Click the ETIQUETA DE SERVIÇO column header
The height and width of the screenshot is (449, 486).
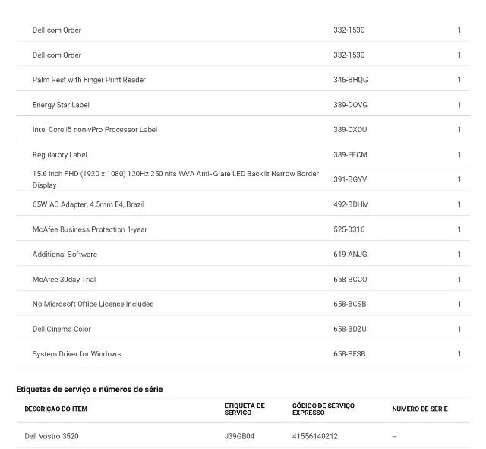click(245, 409)
